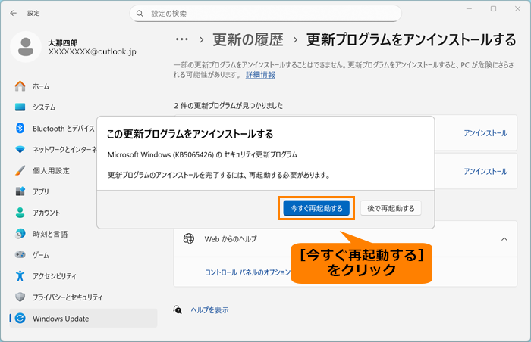The height and width of the screenshot is (342, 531).
Task: Open the 詳細情報 link
Action: [x=260, y=75]
